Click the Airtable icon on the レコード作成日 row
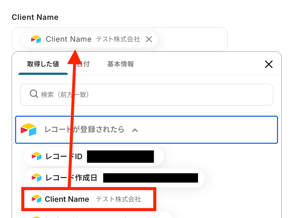 click(37, 177)
